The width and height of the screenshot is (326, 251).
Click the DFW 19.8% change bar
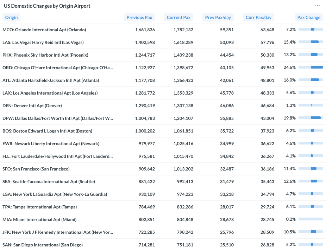point(311,118)
